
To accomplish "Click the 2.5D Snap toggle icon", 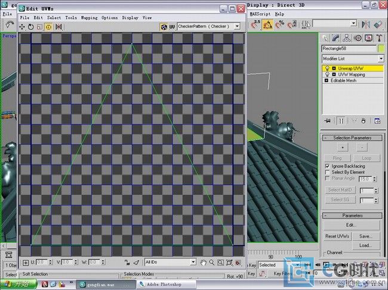I will [x=256, y=24].
